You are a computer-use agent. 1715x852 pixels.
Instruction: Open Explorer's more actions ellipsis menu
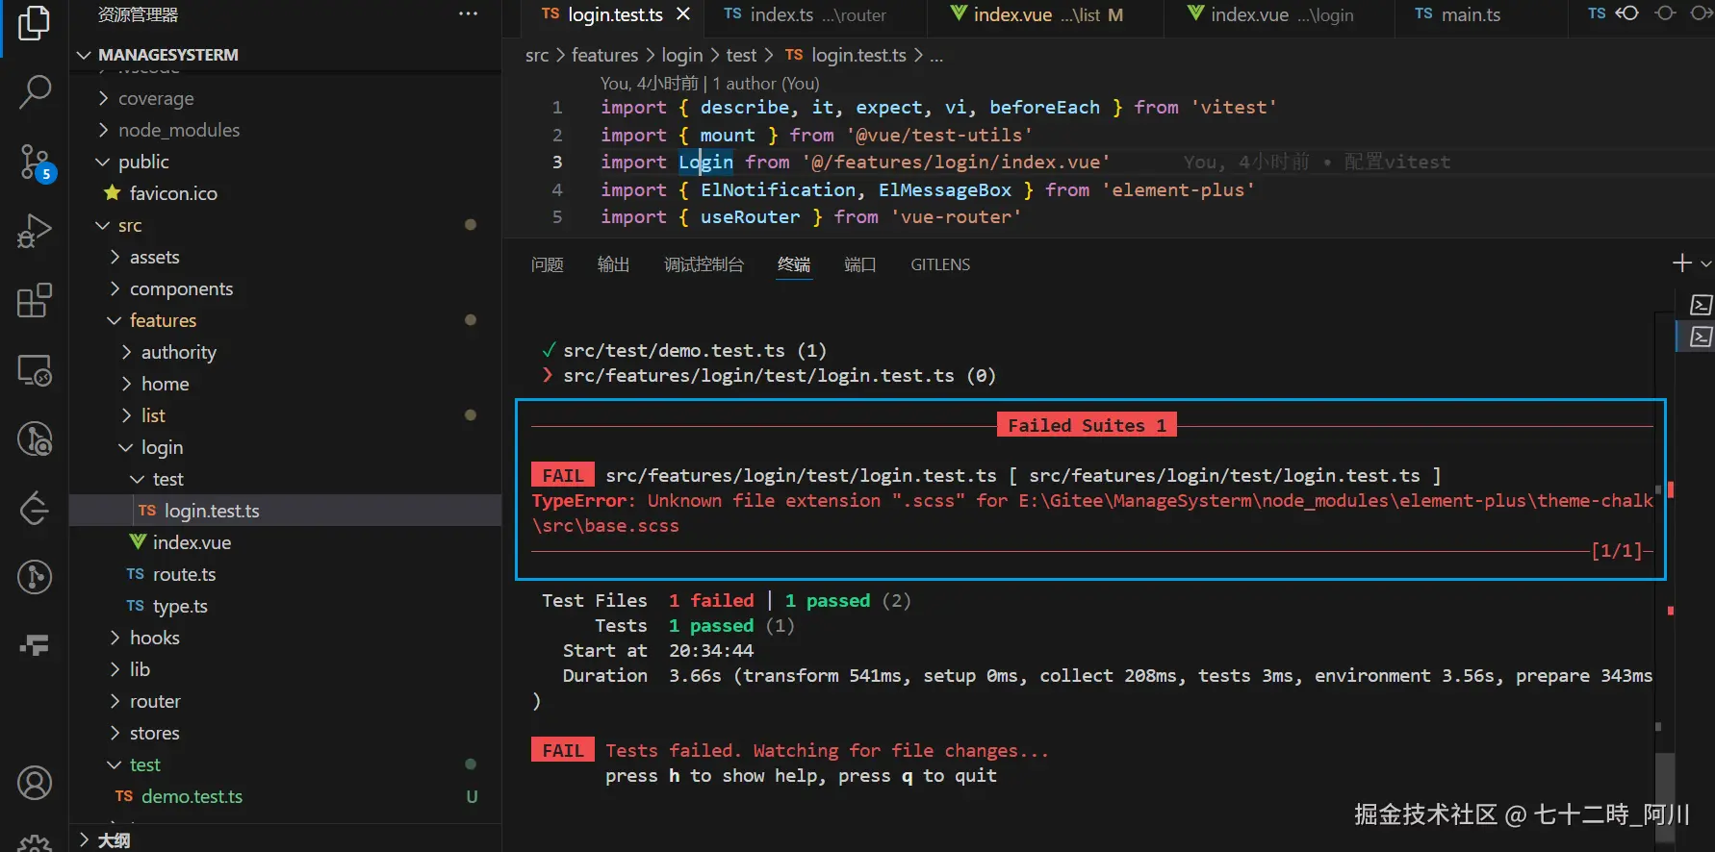tap(468, 14)
